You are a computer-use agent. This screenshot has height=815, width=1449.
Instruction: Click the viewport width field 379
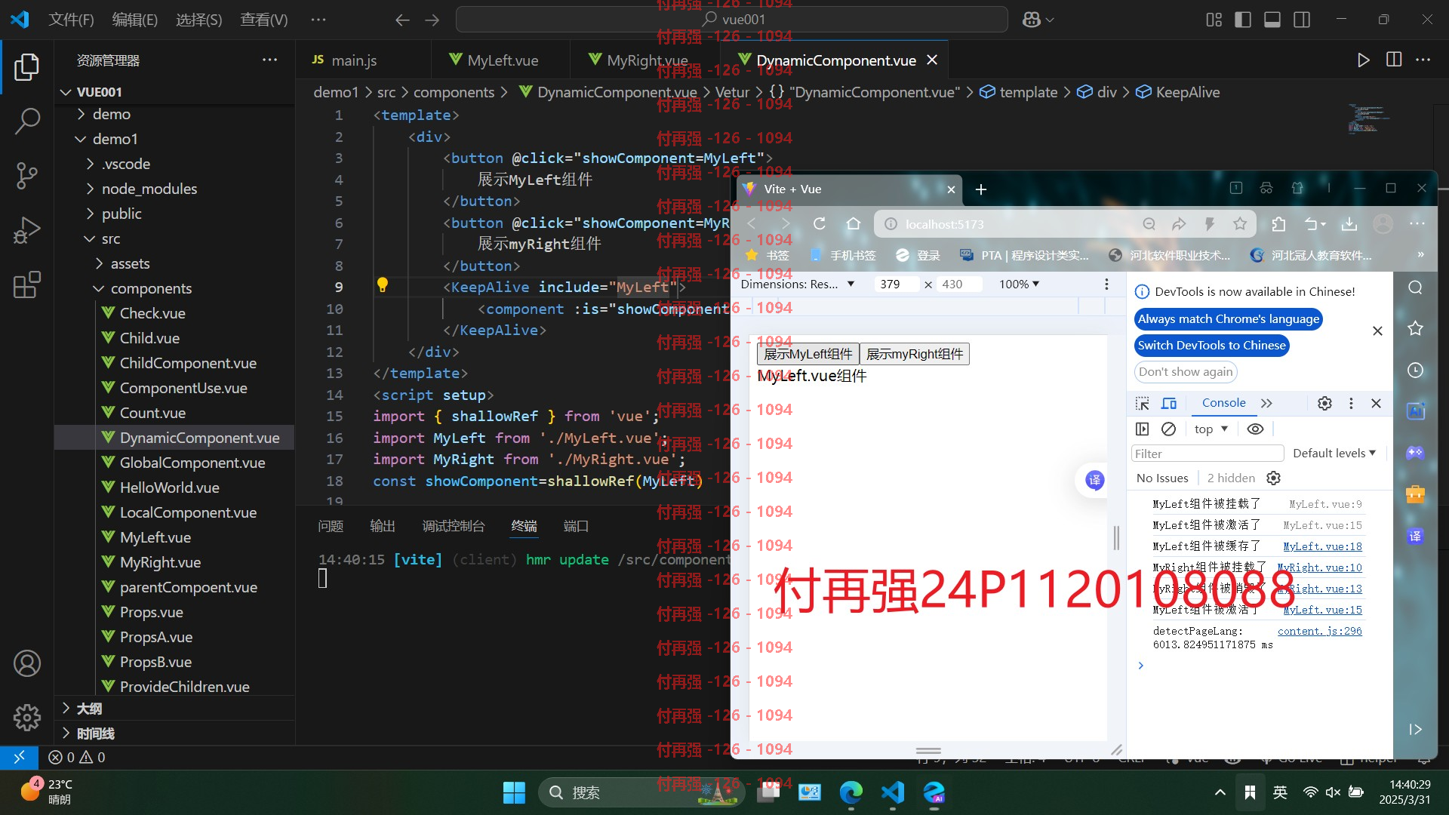tap(895, 284)
